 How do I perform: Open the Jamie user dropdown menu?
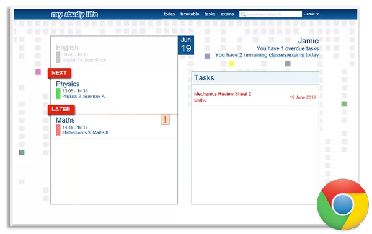[x=311, y=14]
